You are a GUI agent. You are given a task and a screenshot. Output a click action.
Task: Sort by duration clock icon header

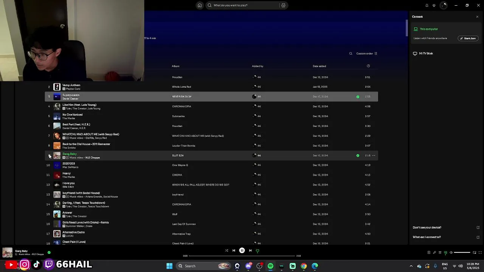(x=368, y=66)
